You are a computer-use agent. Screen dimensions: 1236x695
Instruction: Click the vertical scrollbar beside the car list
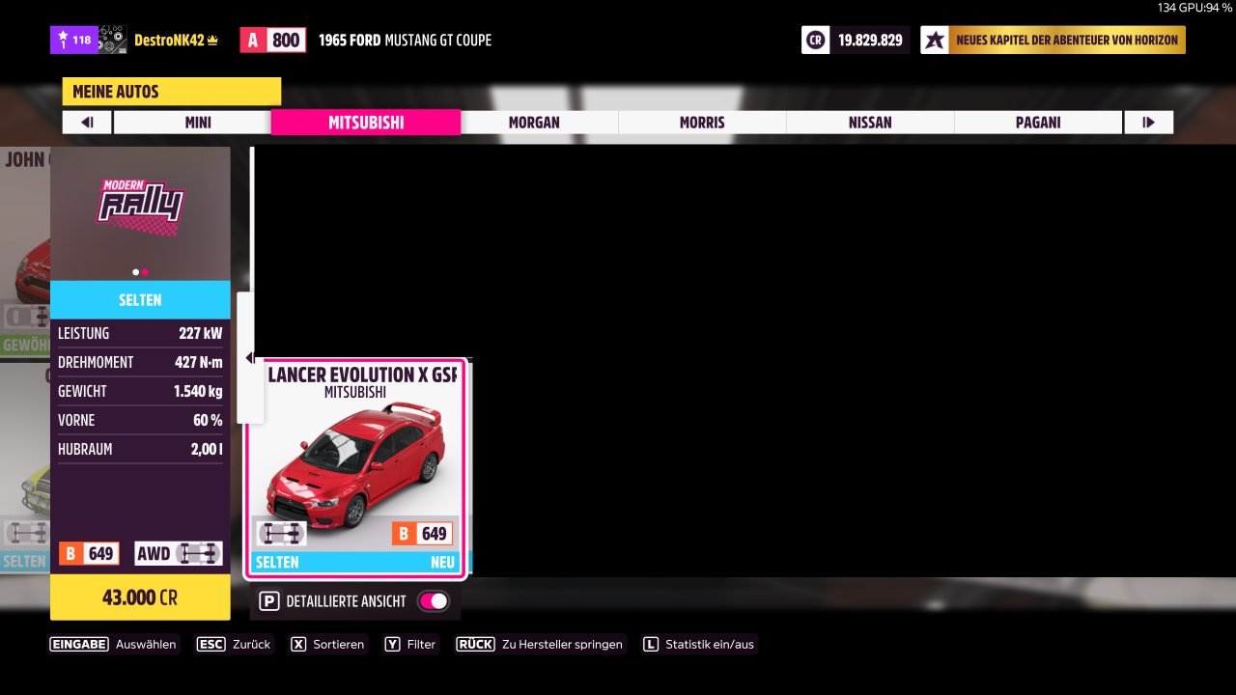(252, 222)
